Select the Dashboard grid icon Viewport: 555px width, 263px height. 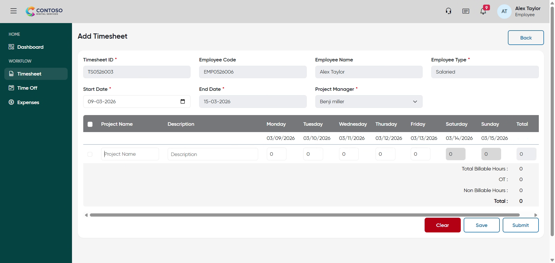(x=11, y=47)
